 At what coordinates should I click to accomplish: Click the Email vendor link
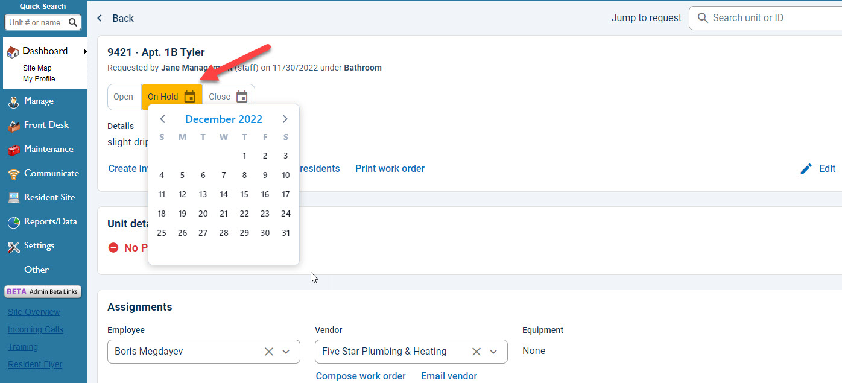click(x=449, y=376)
